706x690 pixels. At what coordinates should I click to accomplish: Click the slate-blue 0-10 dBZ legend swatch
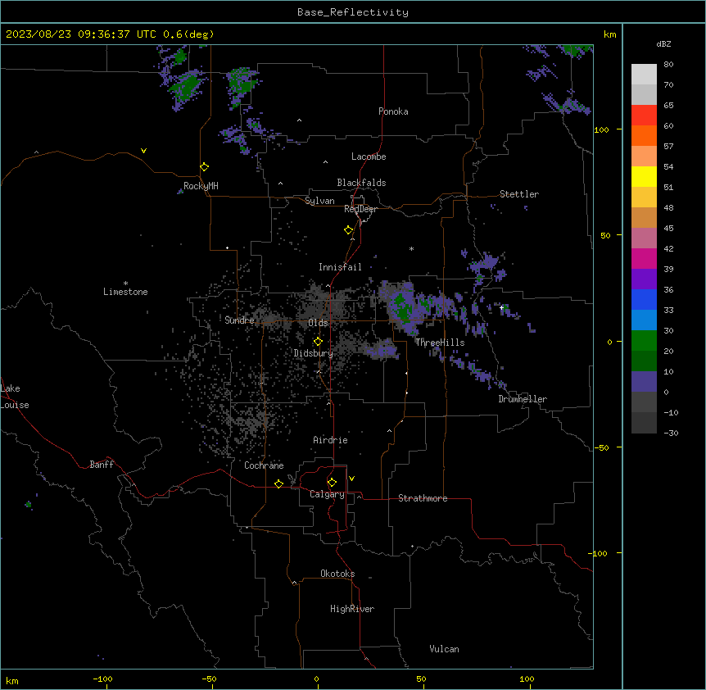pos(644,382)
